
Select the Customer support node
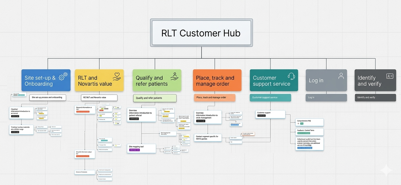(x=270, y=114)
